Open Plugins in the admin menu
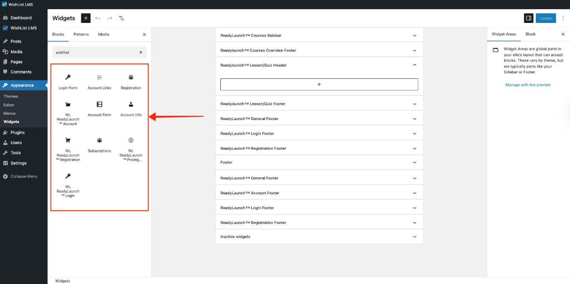The width and height of the screenshot is (570, 284). pyautogui.click(x=18, y=133)
